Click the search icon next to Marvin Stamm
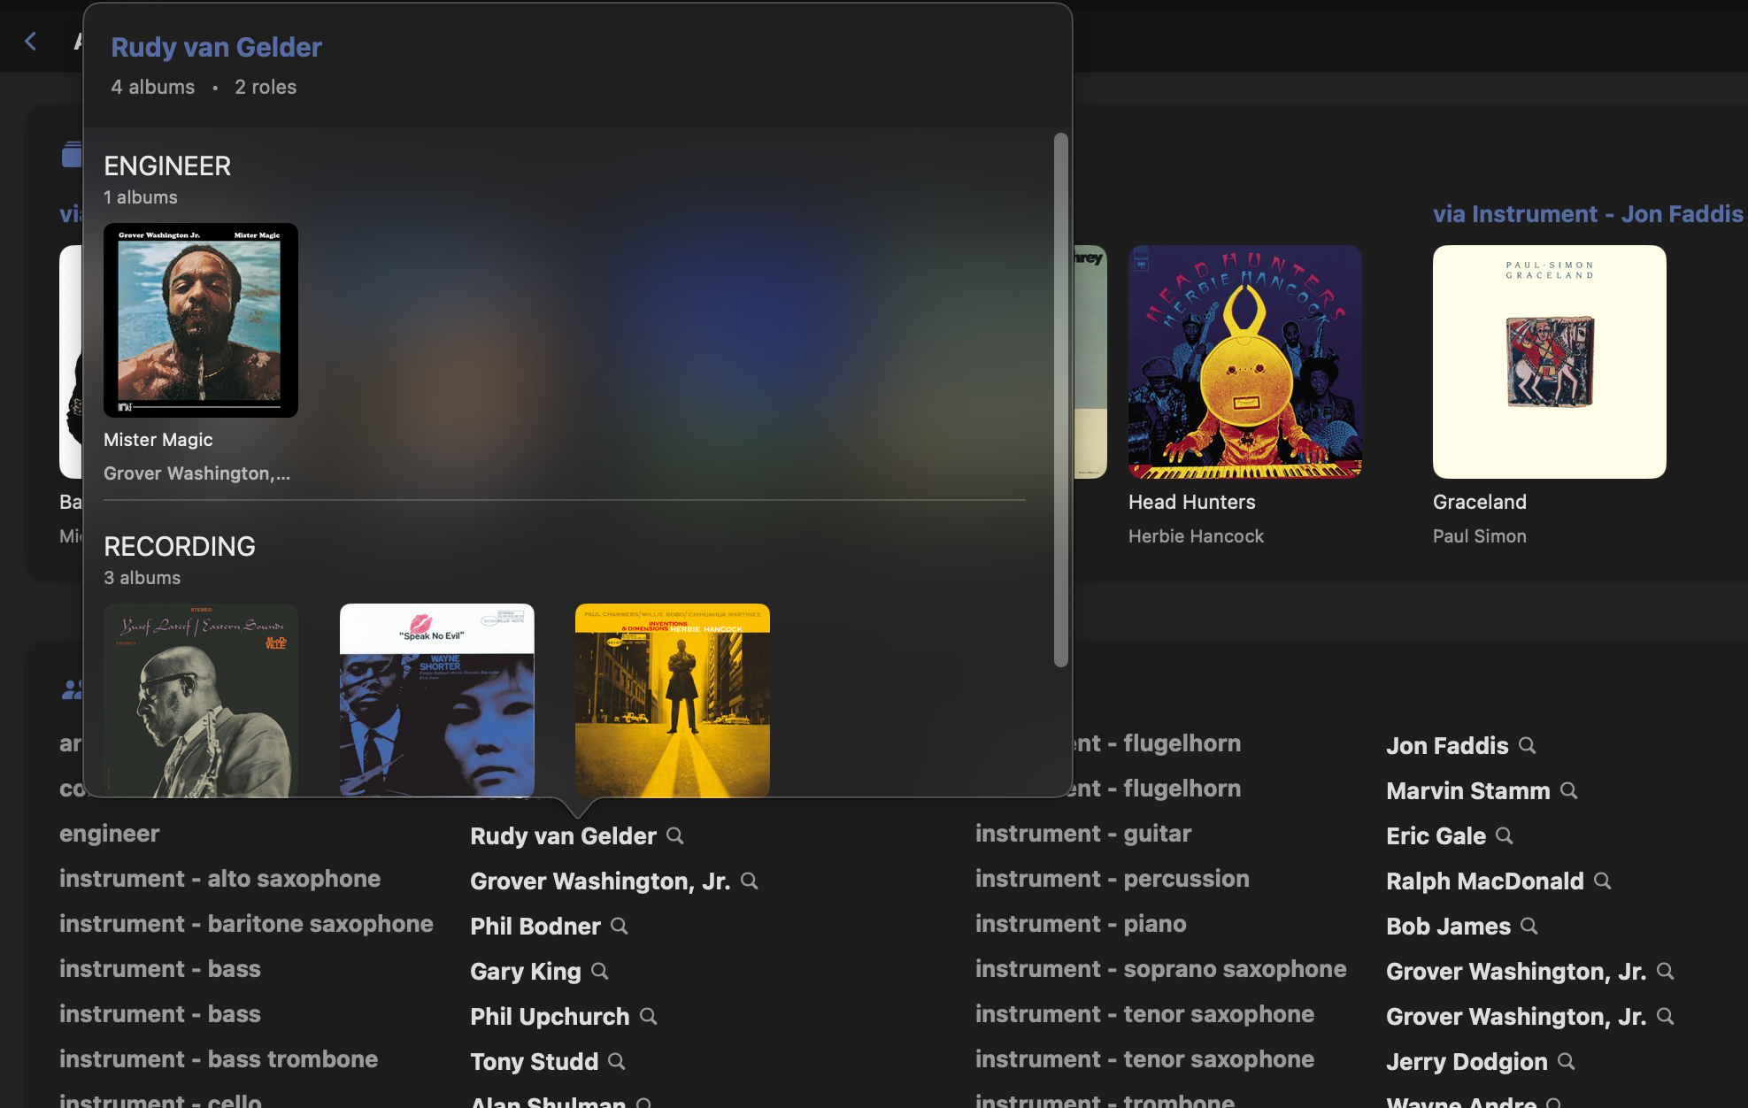Viewport: 1748px width, 1108px height. click(1569, 790)
